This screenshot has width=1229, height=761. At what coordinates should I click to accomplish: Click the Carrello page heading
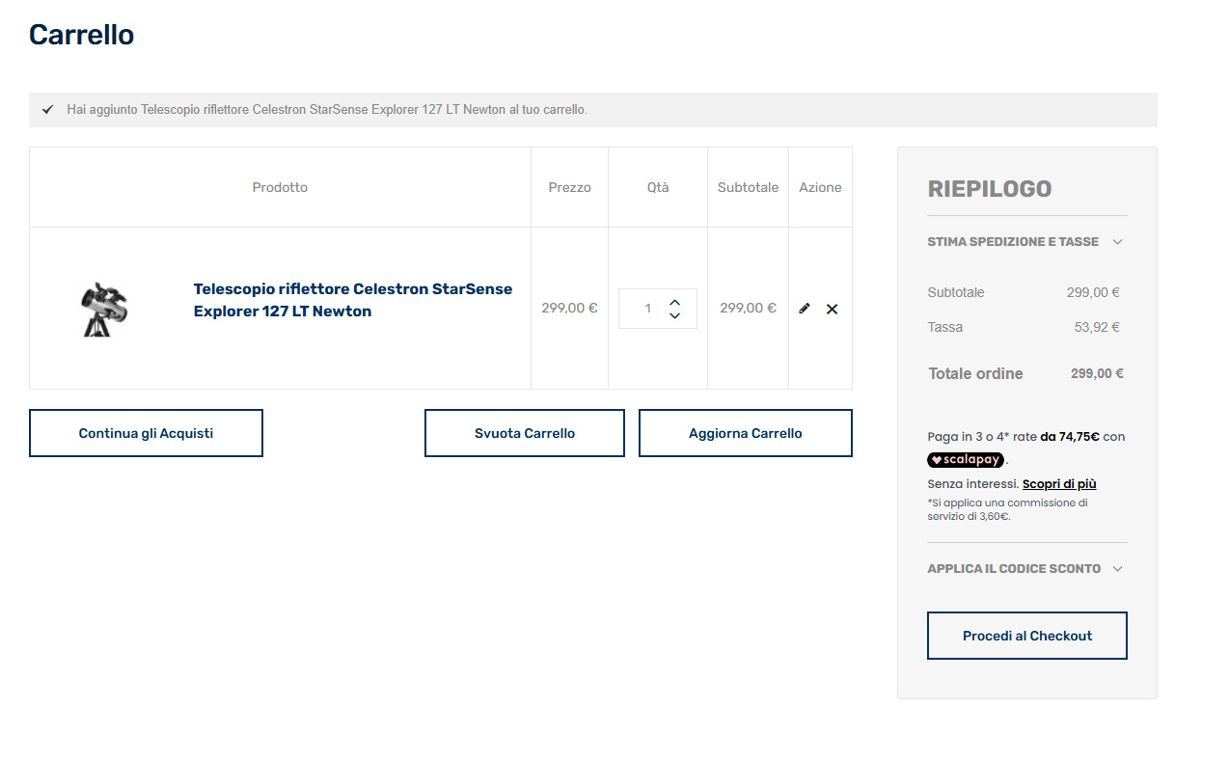[81, 35]
